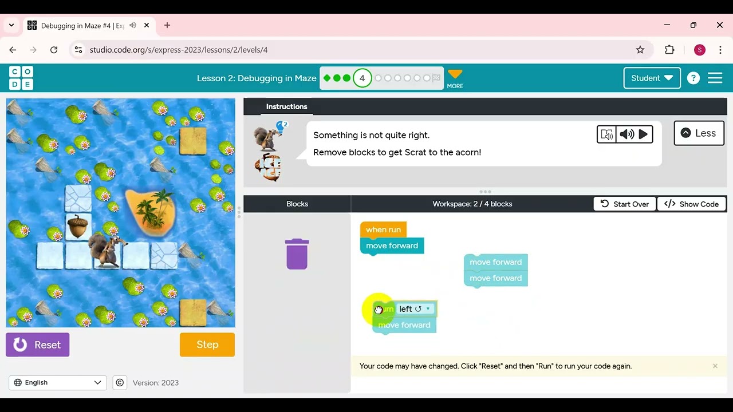Play the instructions audio
The width and height of the screenshot is (733, 412).
pos(643,134)
